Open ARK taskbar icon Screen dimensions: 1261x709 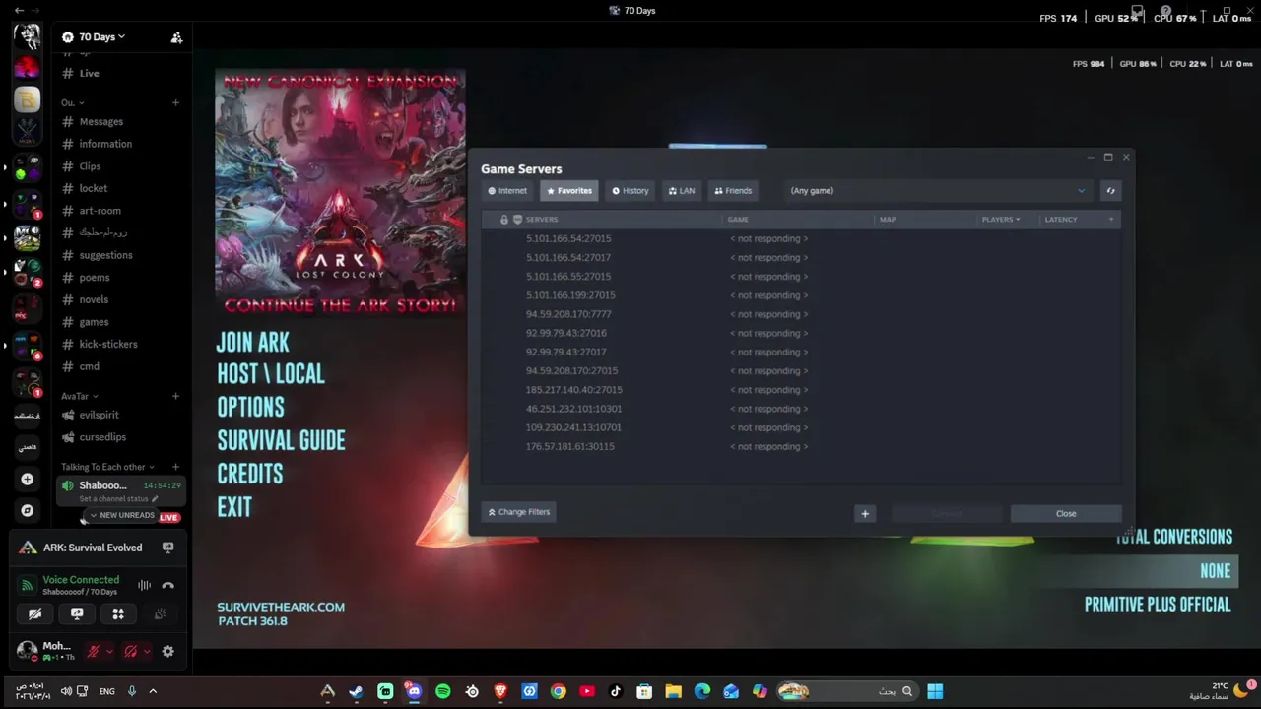(x=327, y=691)
